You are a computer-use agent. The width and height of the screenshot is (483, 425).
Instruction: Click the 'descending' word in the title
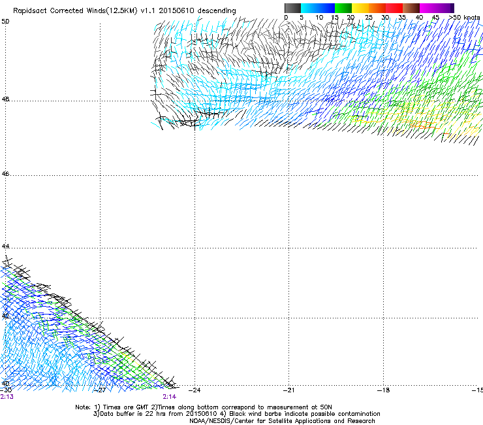pos(217,11)
